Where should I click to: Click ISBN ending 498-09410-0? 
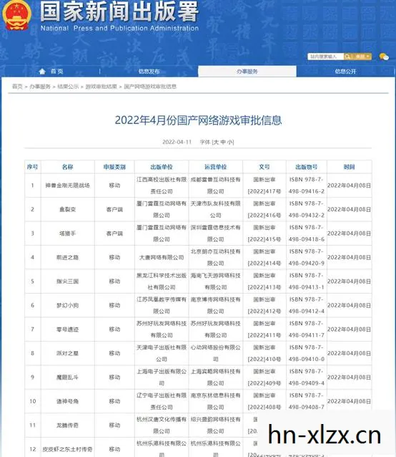307,359
